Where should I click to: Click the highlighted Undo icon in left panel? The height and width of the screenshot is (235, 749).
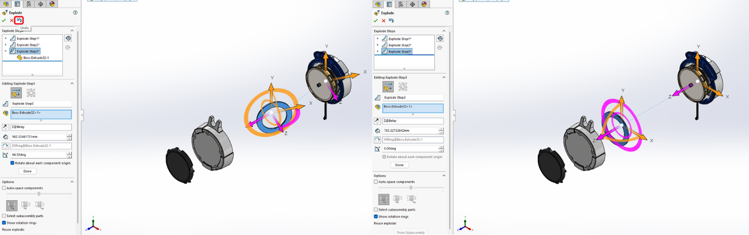(19, 20)
